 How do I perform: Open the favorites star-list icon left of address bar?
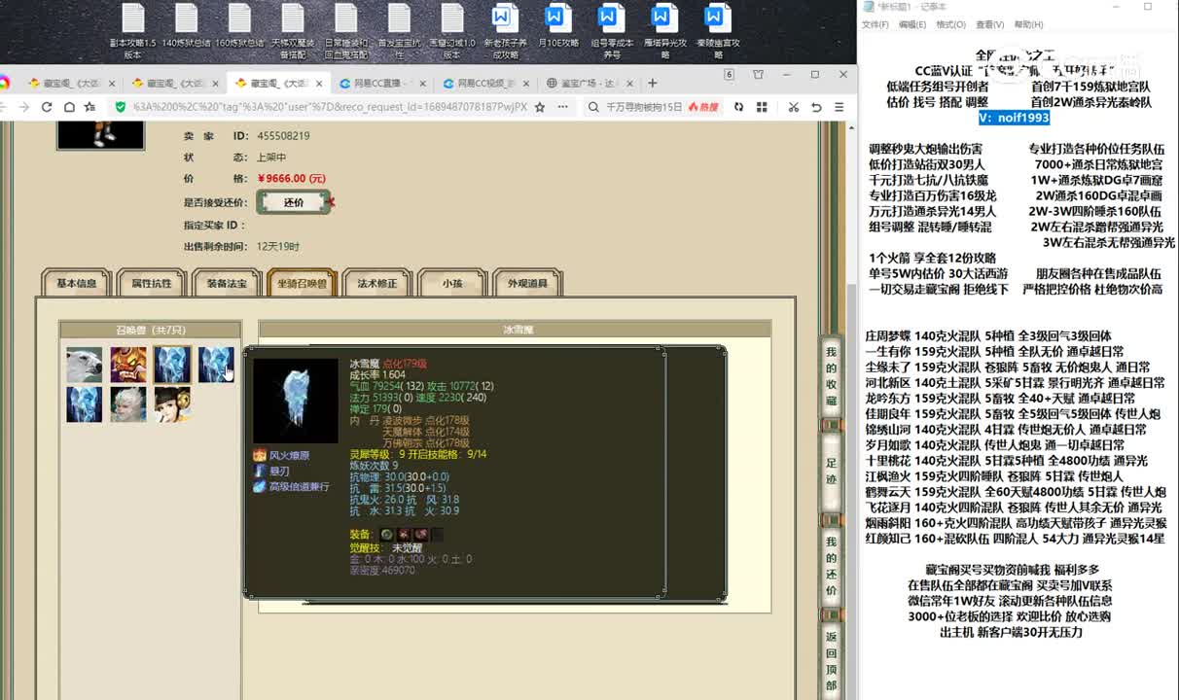[89, 107]
